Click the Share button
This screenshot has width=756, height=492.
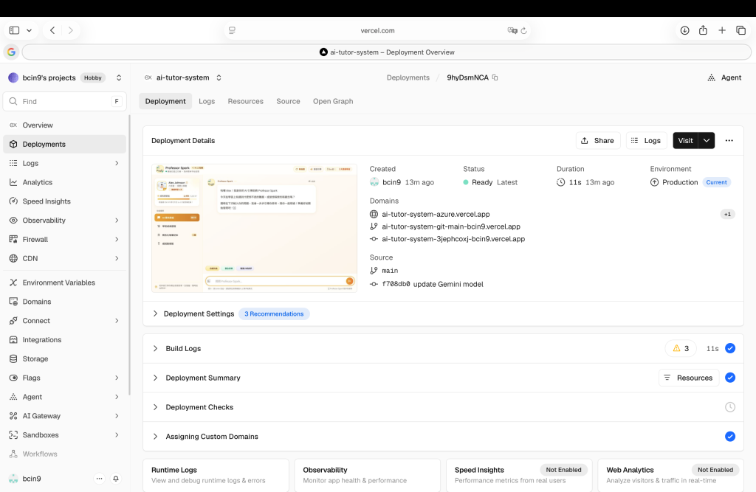pos(598,141)
